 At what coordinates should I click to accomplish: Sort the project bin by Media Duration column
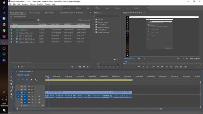[x=82, y=24]
